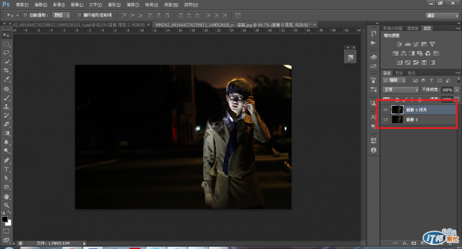The width and height of the screenshot is (462, 249).
Task: Set the foreground color swatch
Action: (x=5, y=219)
